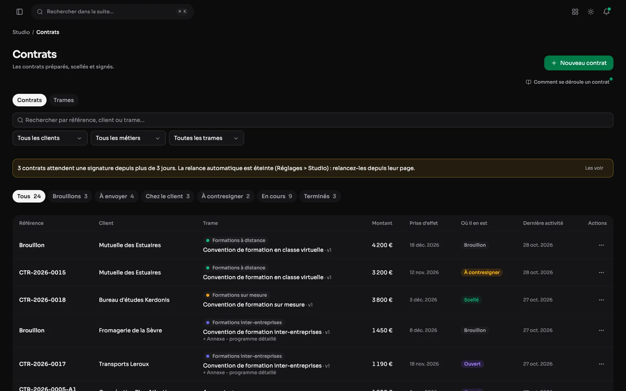
Task: Switch theme with the sun icon
Action: 591,12
